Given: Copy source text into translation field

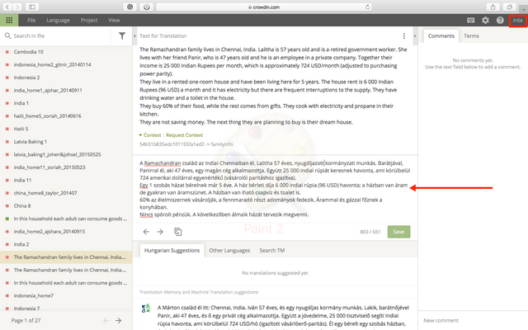Looking at the screenshot, I should click(178, 232).
